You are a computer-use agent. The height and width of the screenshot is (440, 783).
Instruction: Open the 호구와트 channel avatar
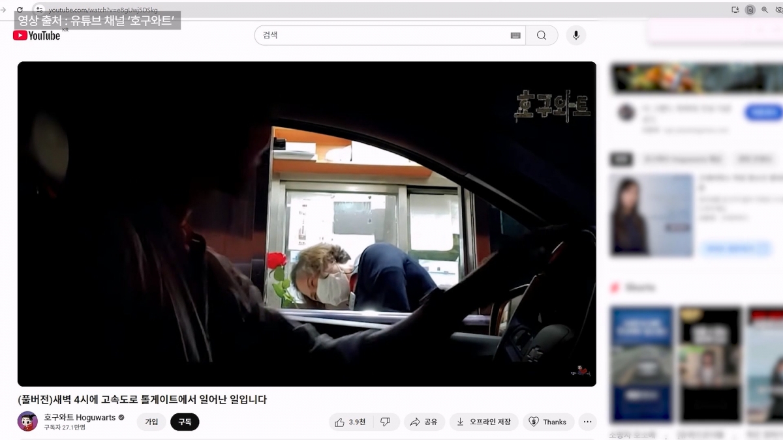click(x=27, y=421)
